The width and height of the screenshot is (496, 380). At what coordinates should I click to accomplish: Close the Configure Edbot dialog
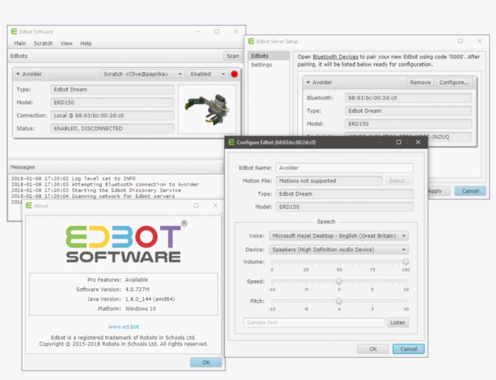tap(418, 142)
